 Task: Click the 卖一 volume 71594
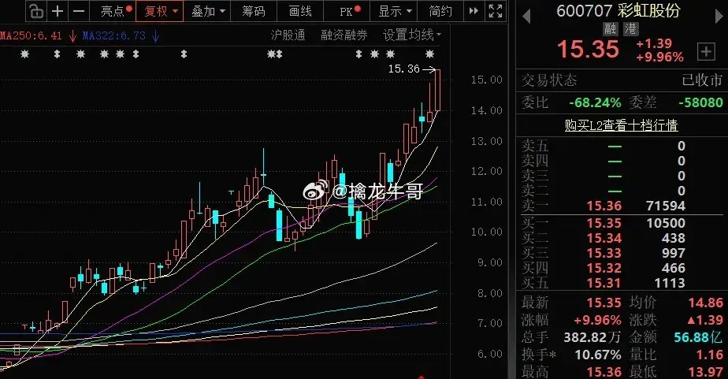(665, 206)
